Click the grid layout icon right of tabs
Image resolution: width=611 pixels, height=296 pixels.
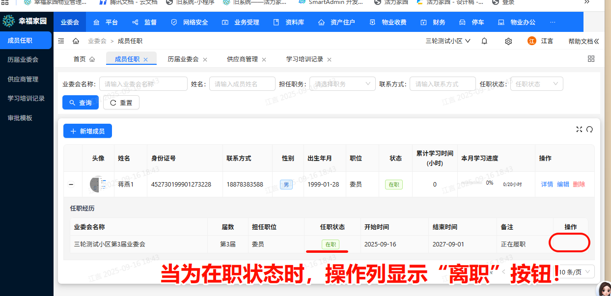point(591,58)
